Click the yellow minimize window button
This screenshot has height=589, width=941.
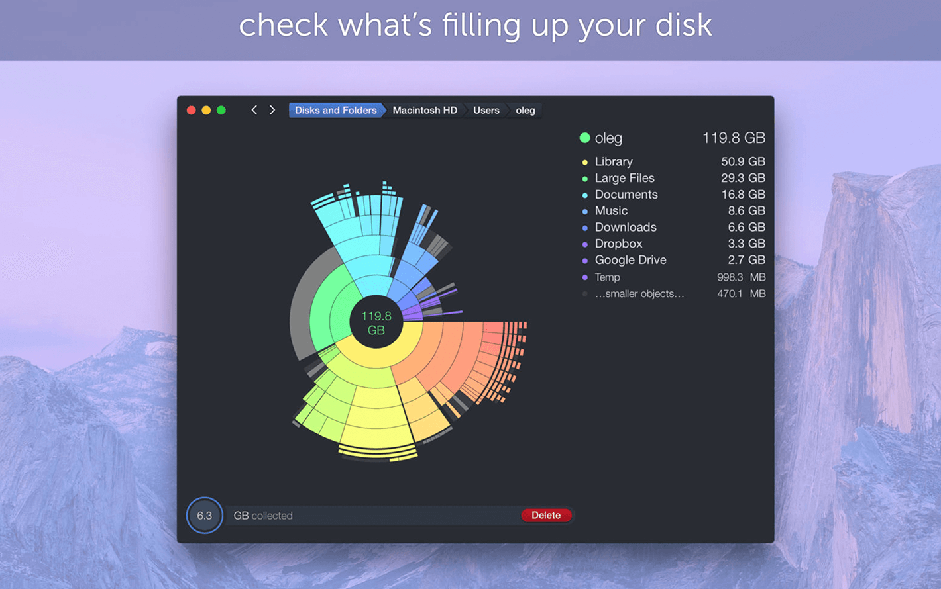coord(206,110)
